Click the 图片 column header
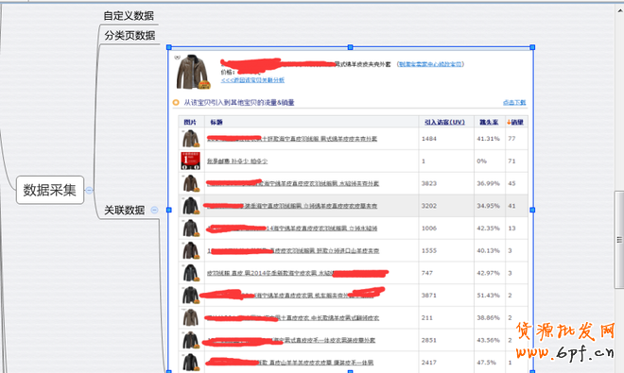 coord(190,122)
